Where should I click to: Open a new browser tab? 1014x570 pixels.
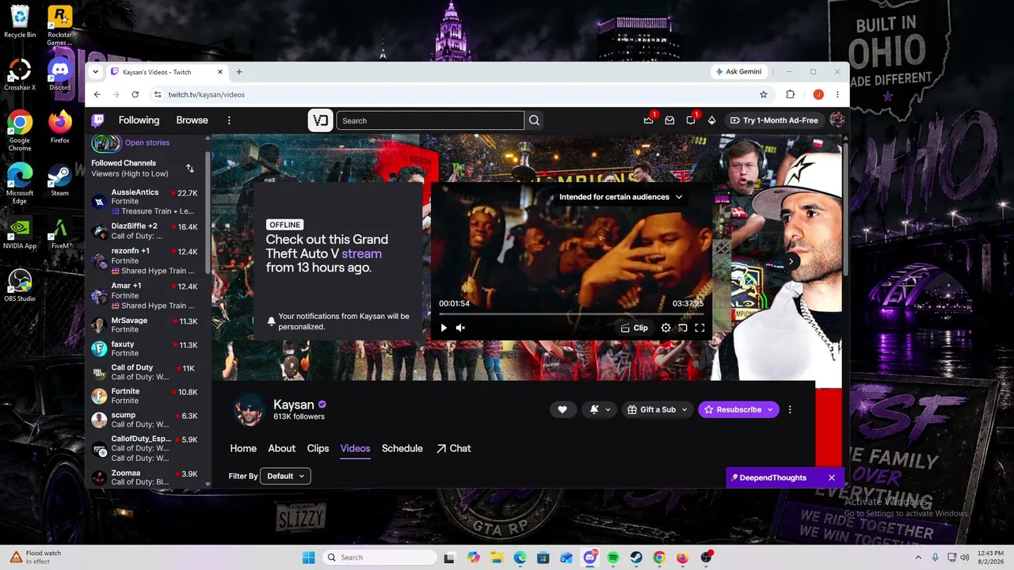point(239,72)
